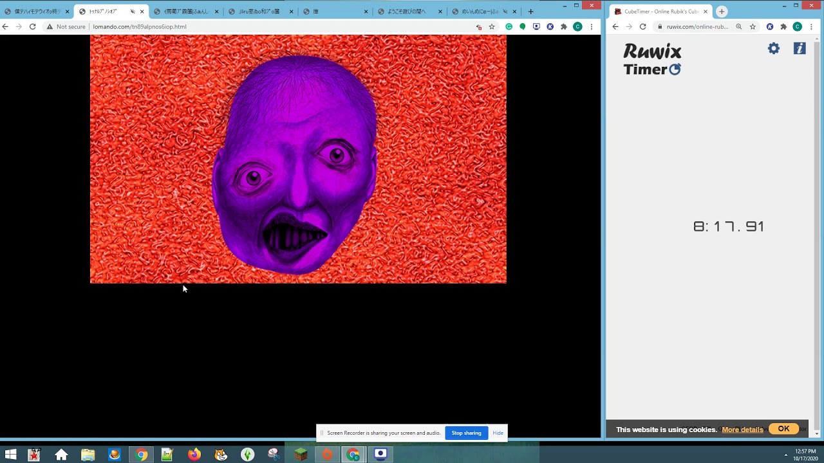Click the 8:17.91 timer display

click(729, 226)
